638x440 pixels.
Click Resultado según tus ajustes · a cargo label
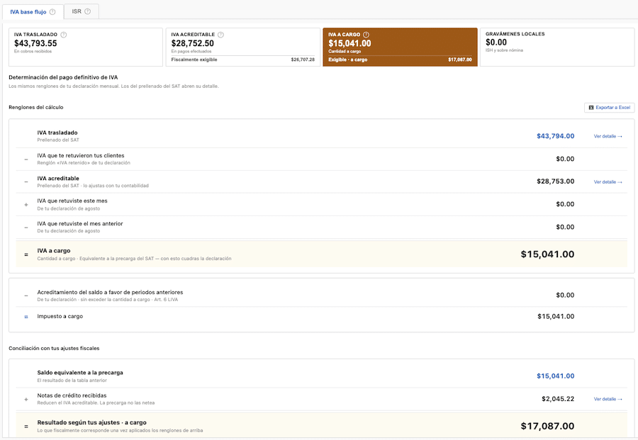pyautogui.click(x=91, y=422)
